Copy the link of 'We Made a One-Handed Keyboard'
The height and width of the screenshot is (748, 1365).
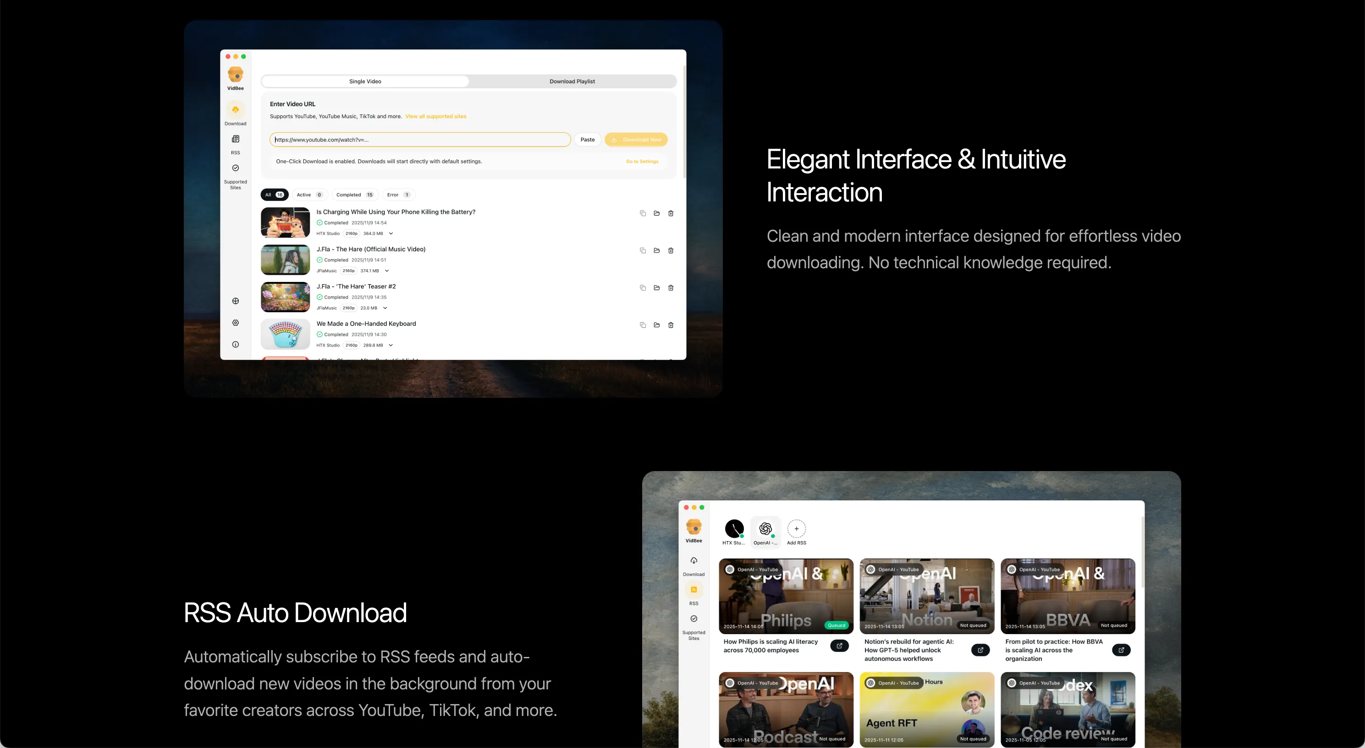(642, 325)
